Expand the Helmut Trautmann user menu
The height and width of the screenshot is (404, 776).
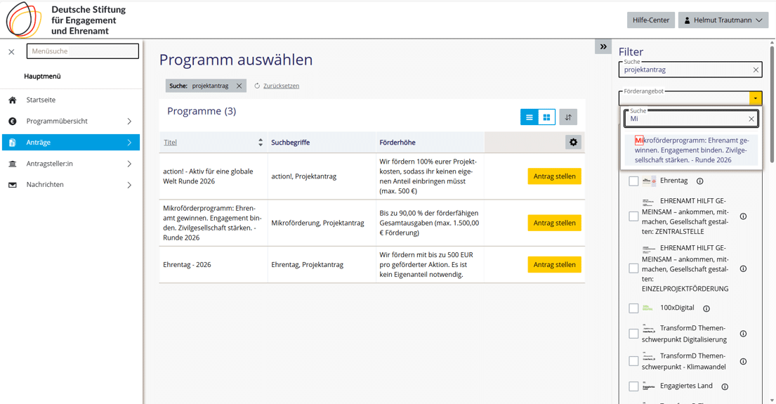tap(723, 20)
